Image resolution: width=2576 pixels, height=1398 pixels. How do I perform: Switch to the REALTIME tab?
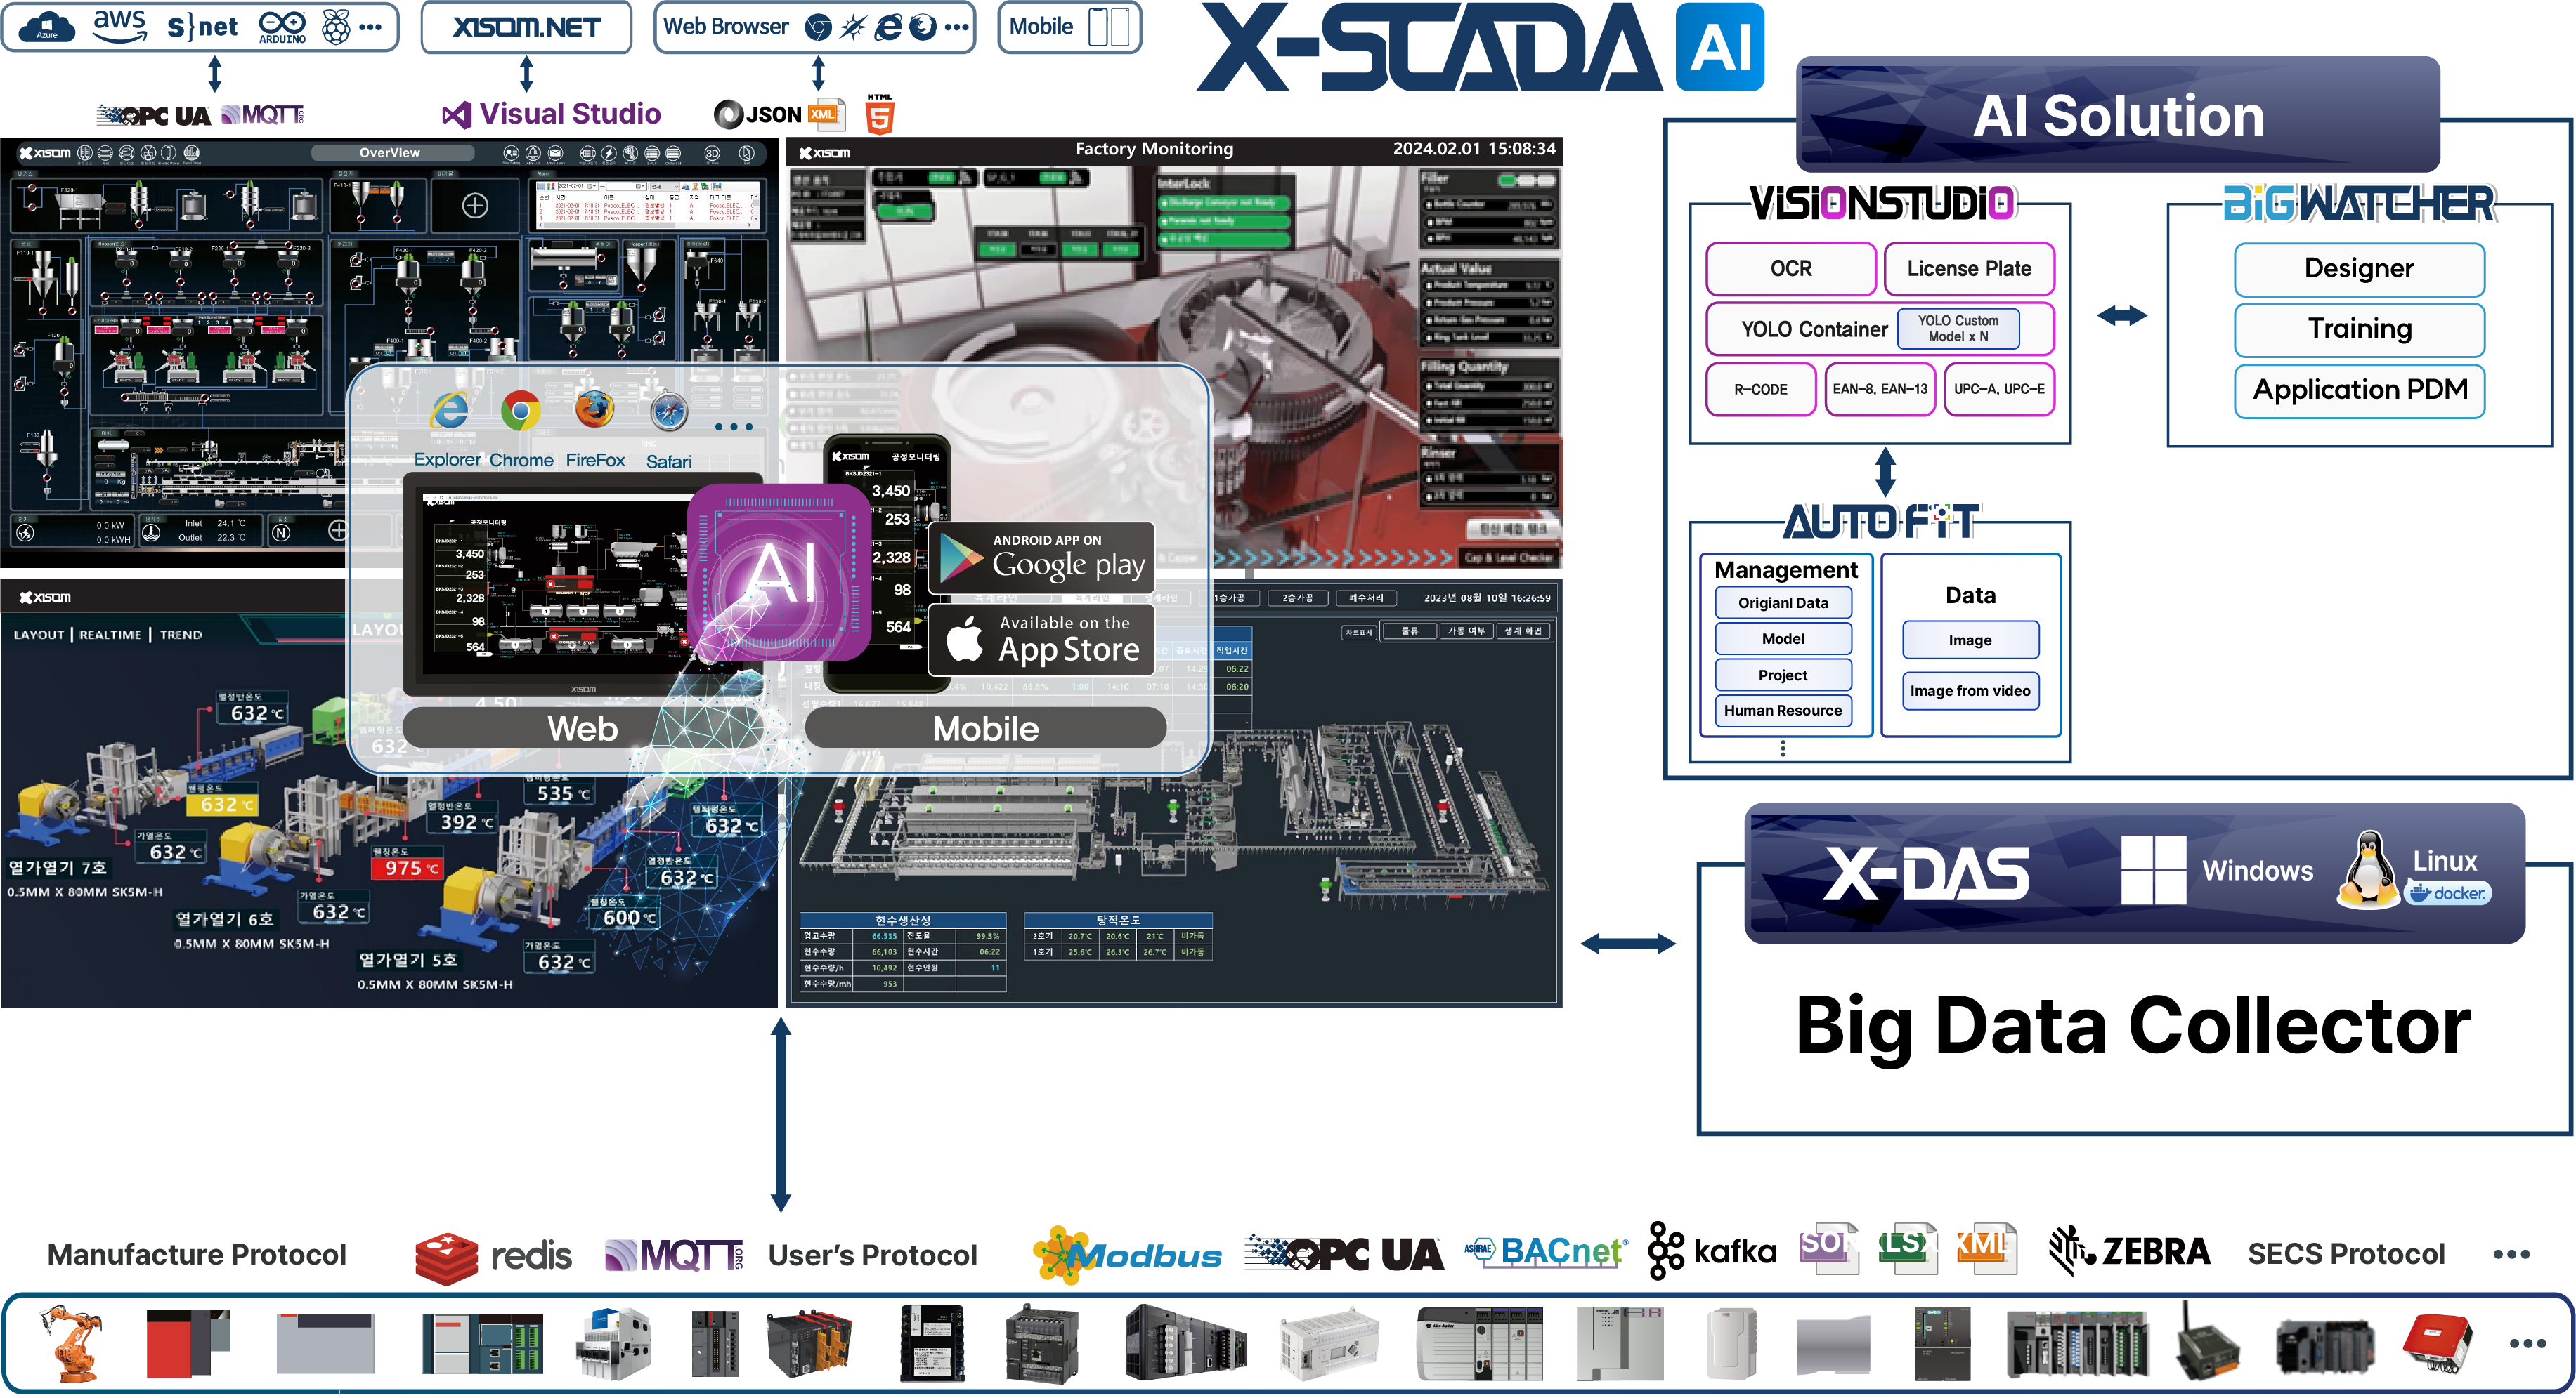110,635
